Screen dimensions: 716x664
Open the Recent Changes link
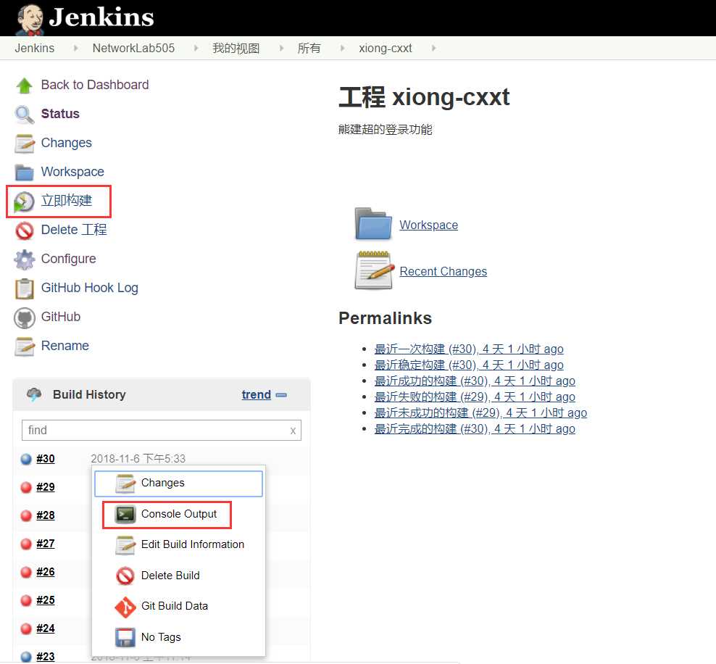[x=443, y=271]
